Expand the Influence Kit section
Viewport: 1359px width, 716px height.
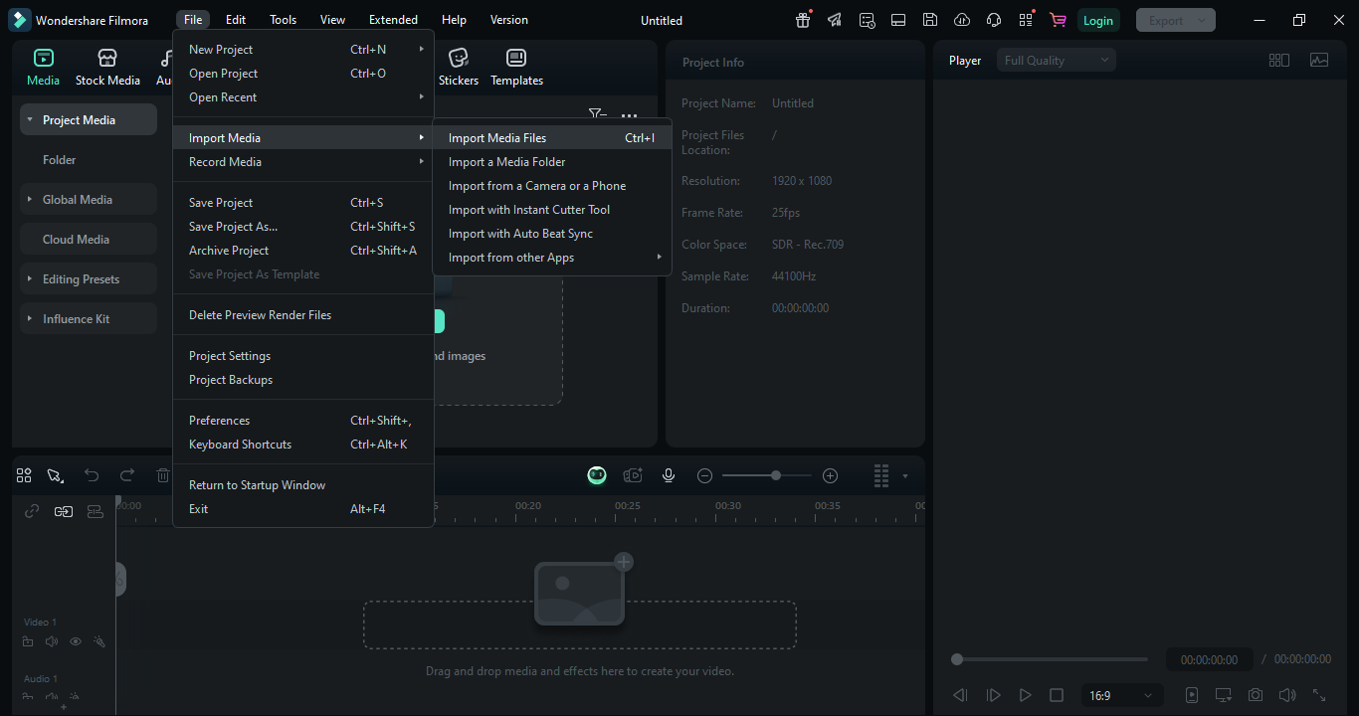pyautogui.click(x=30, y=318)
